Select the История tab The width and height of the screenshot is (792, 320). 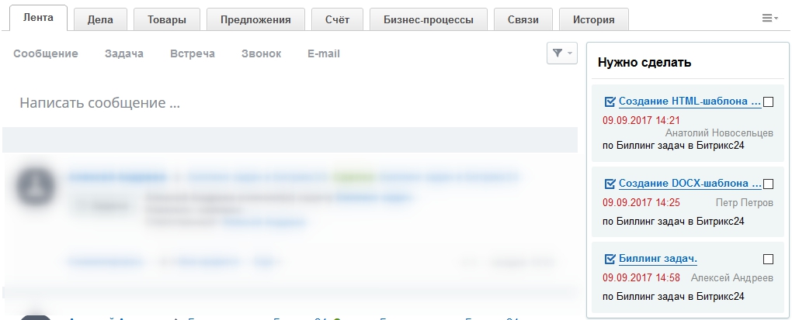593,19
